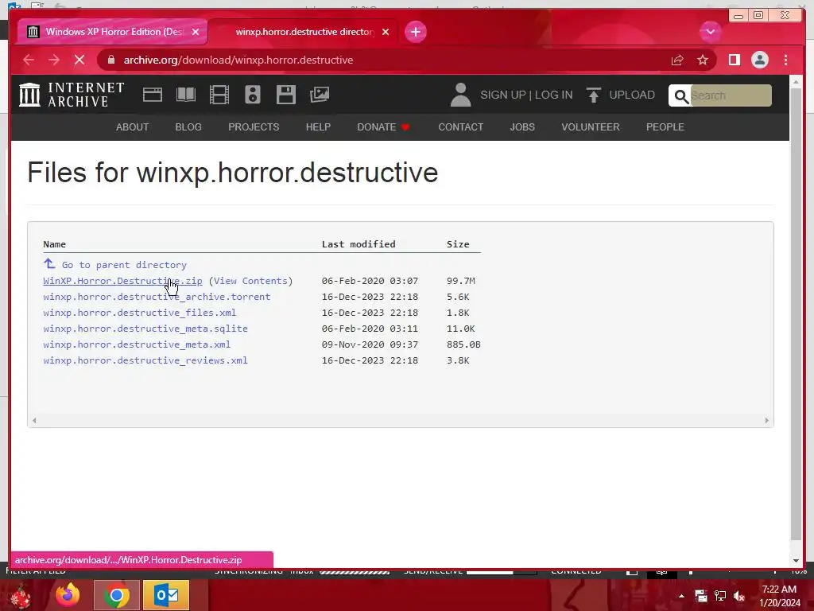The width and height of the screenshot is (814, 611).
Task: Show hidden tray icons arrow
Action: click(681, 596)
